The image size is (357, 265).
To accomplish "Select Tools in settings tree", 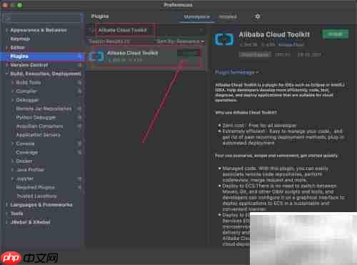I will pyautogui.click(x=16, y=214).
